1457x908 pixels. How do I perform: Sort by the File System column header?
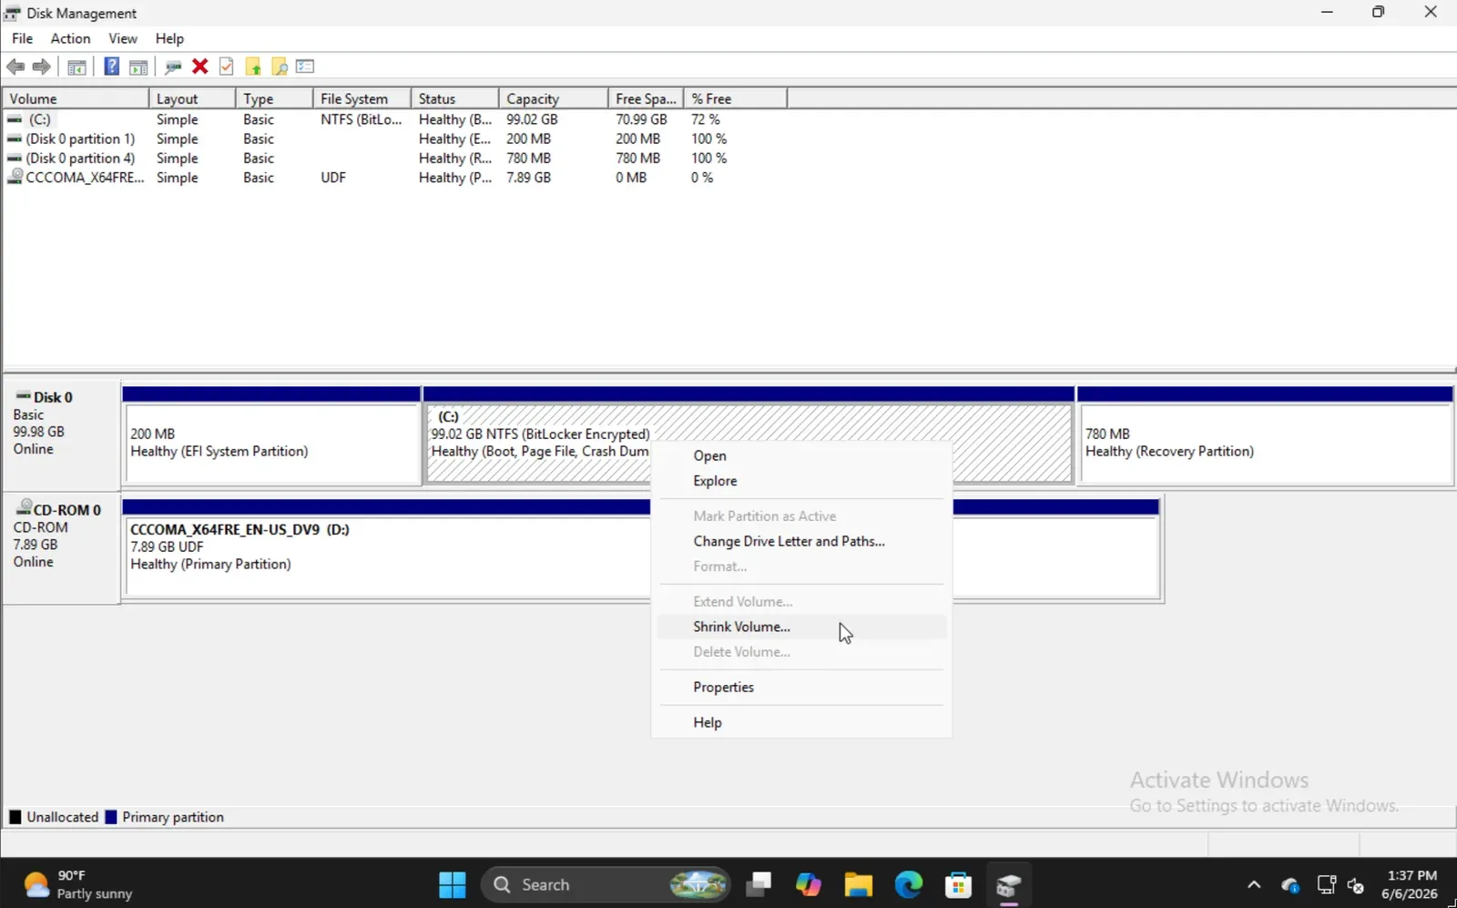point(362,98)
